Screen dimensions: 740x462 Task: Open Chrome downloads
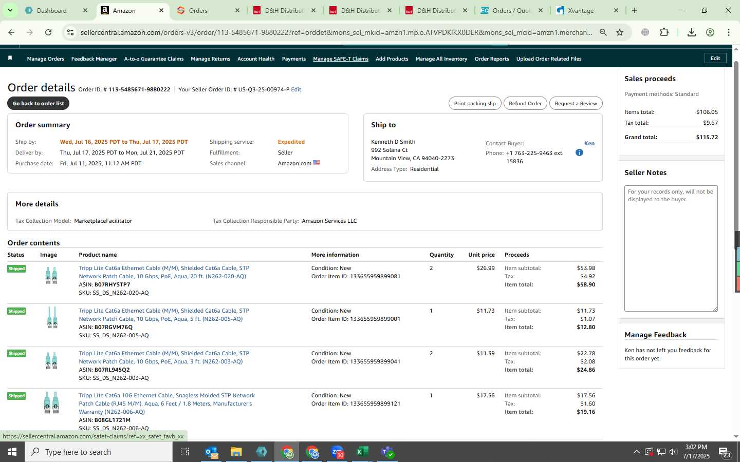point(692,32)
